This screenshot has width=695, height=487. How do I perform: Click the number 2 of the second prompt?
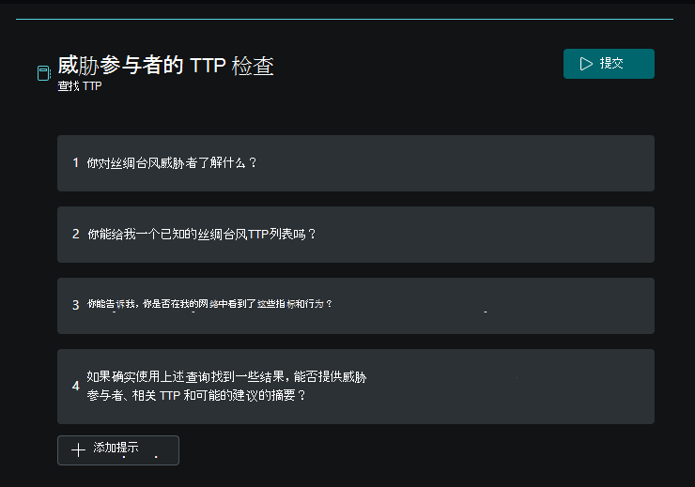tap(76, 234)
